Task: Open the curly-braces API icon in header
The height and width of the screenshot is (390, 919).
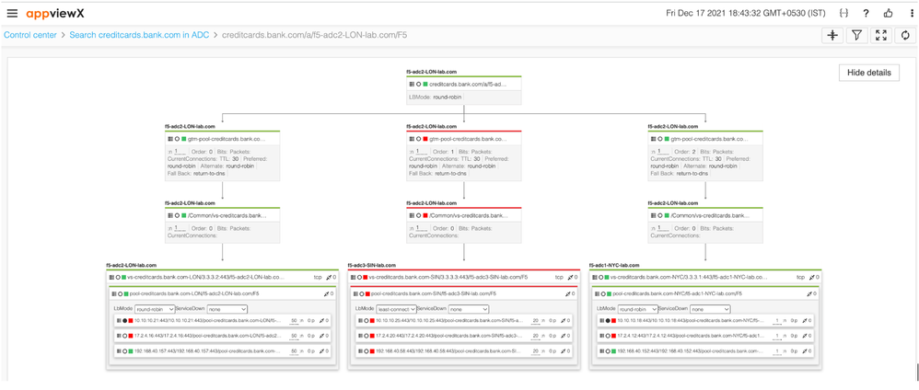Action: 843,13
